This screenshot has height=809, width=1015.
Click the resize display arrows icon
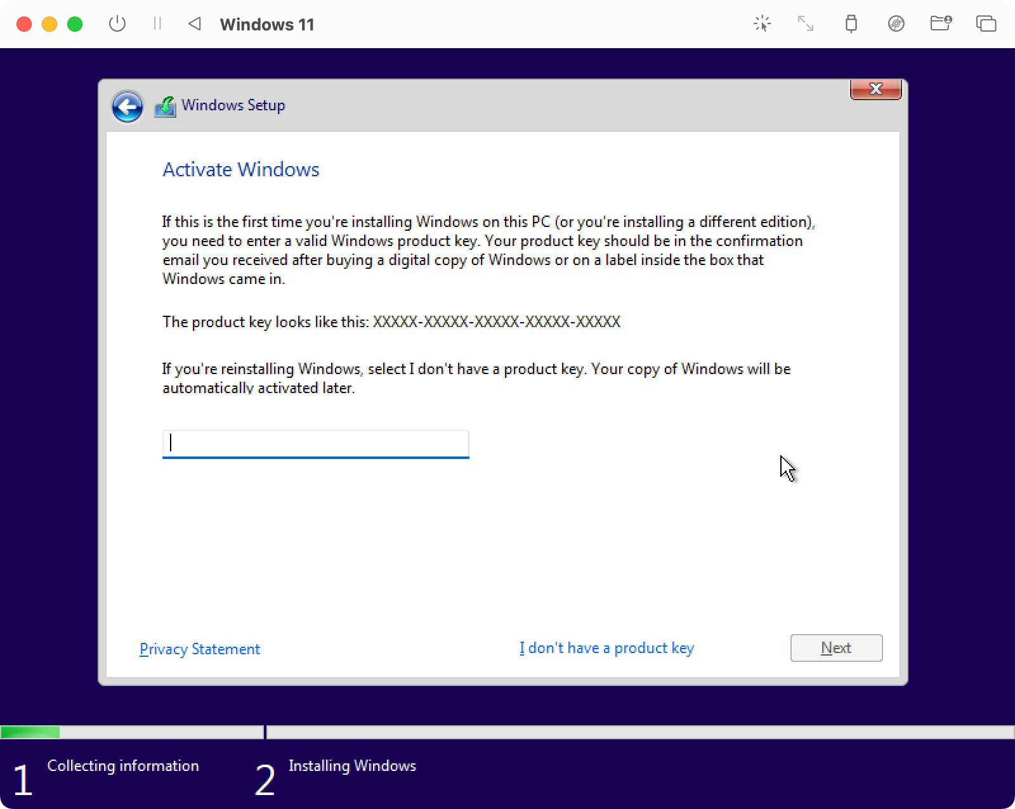(x=806, y=24)
